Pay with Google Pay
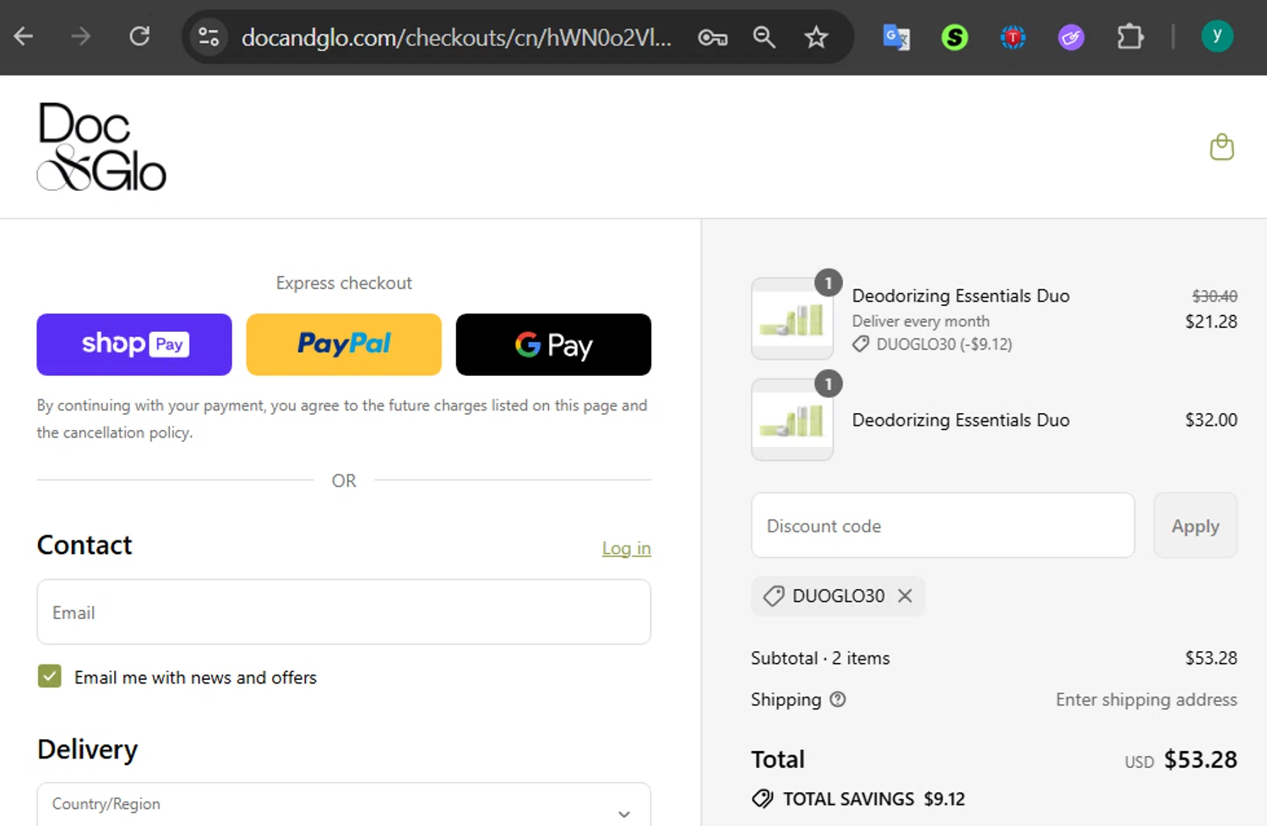The height and width of the screenshot is (826, 1267). (x=553, y=345)
